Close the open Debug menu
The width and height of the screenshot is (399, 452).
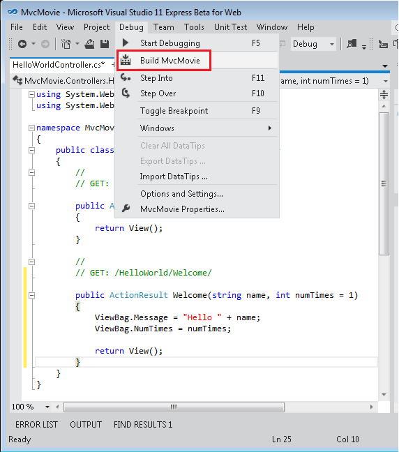click(131, 27)
